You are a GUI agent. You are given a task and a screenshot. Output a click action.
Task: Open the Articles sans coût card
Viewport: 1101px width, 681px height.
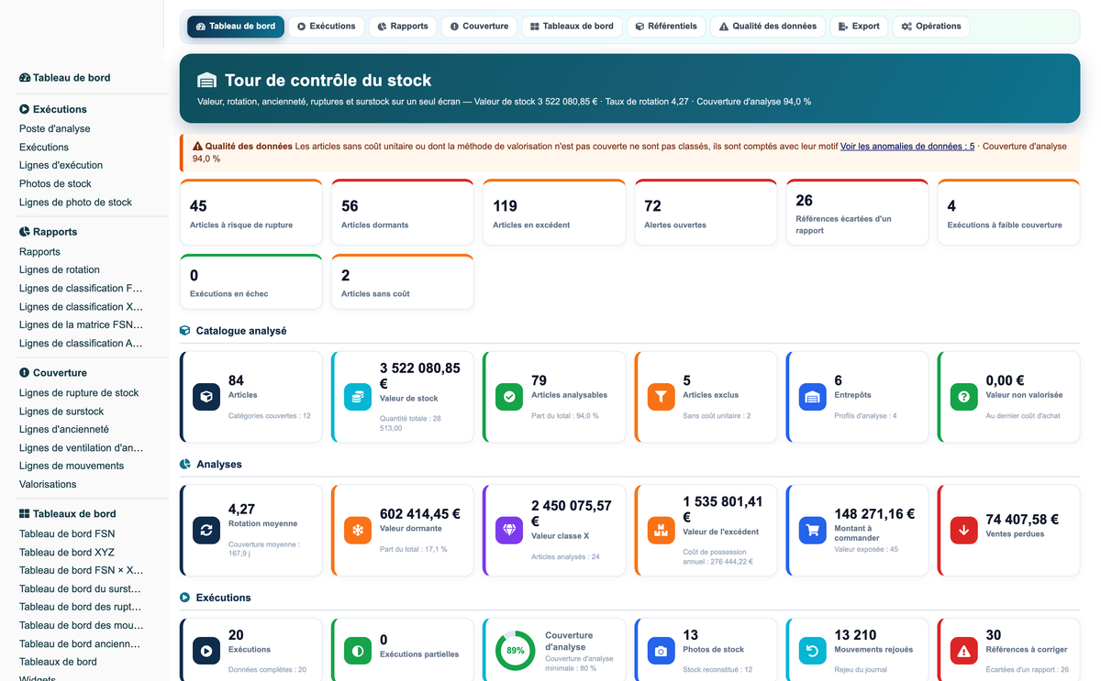(403, 282)
